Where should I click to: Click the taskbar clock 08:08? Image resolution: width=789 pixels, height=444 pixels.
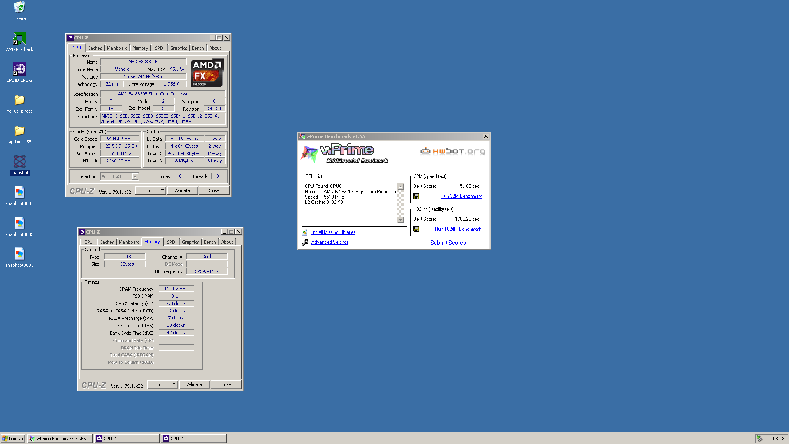[778, 439]
